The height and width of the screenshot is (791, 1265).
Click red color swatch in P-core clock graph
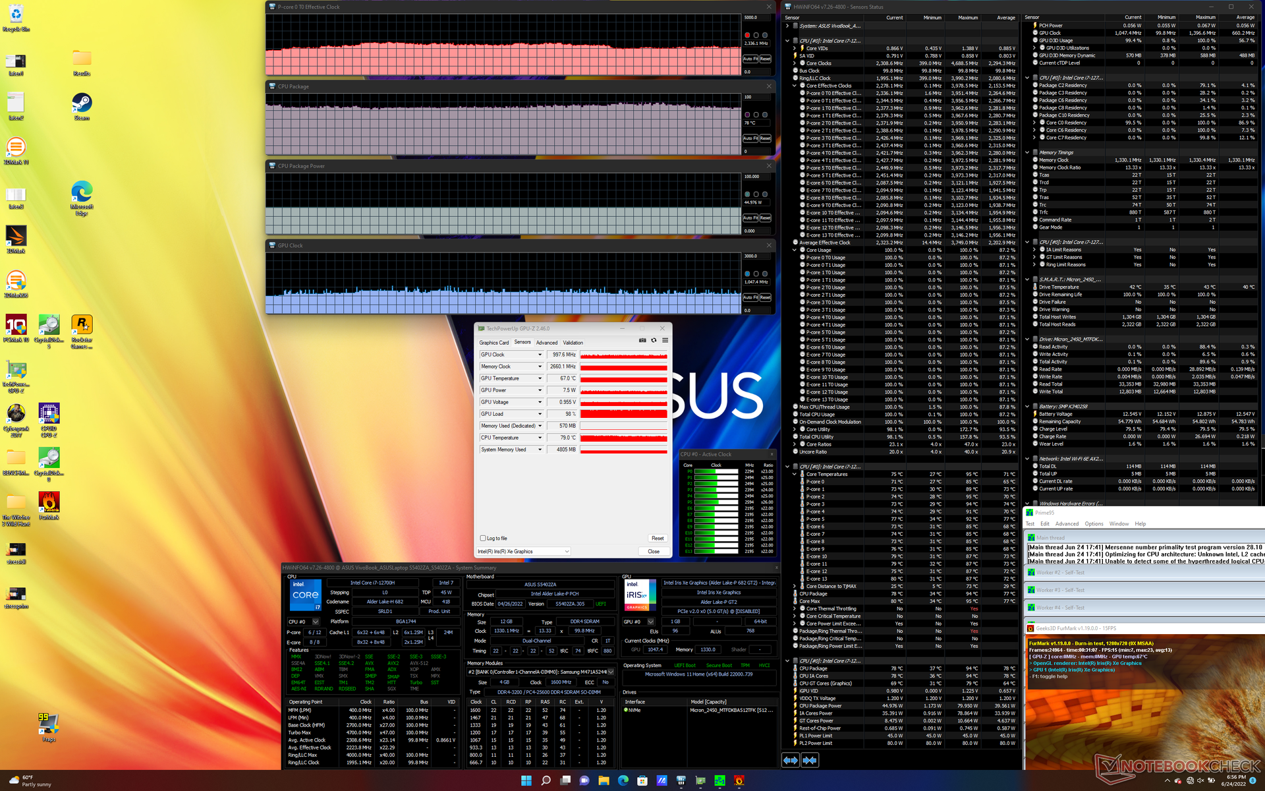(x=747, y=35)
